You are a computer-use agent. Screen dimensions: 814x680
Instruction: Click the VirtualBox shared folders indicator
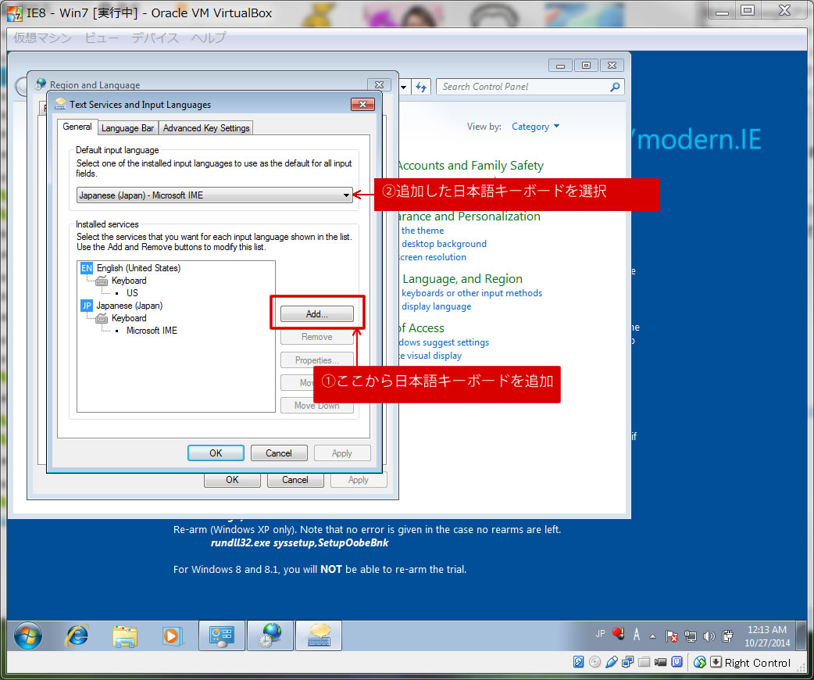(644, 662)
